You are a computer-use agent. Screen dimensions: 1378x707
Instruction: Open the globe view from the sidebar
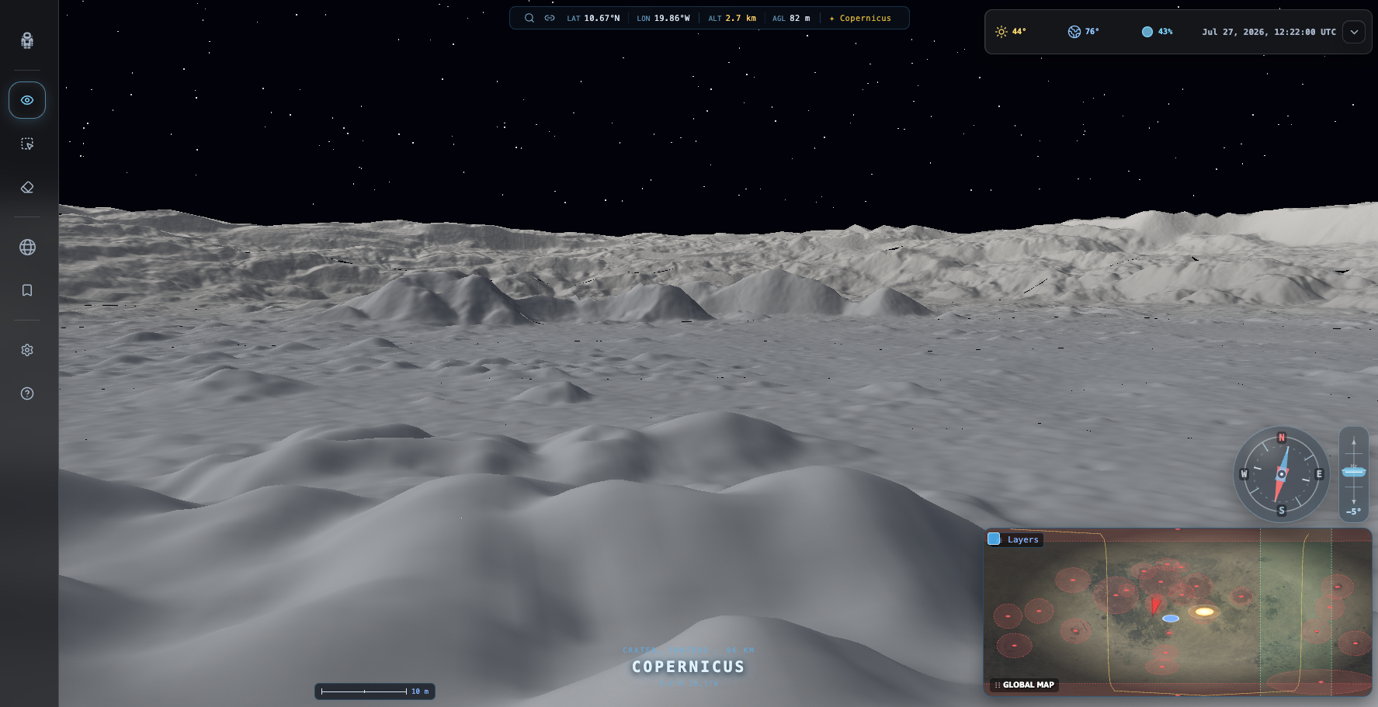(27, 247)
